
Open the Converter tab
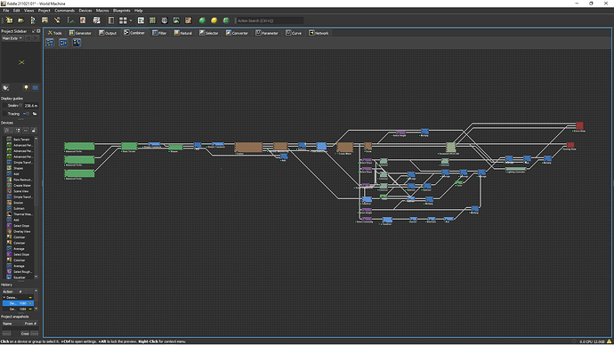(237, 33)
